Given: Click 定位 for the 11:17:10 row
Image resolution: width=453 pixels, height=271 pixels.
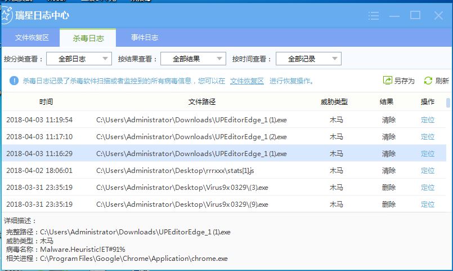Looking at the screenshot, I should [x=428, y=136].
